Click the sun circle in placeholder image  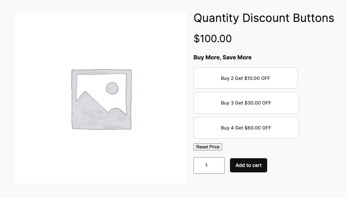112,88
